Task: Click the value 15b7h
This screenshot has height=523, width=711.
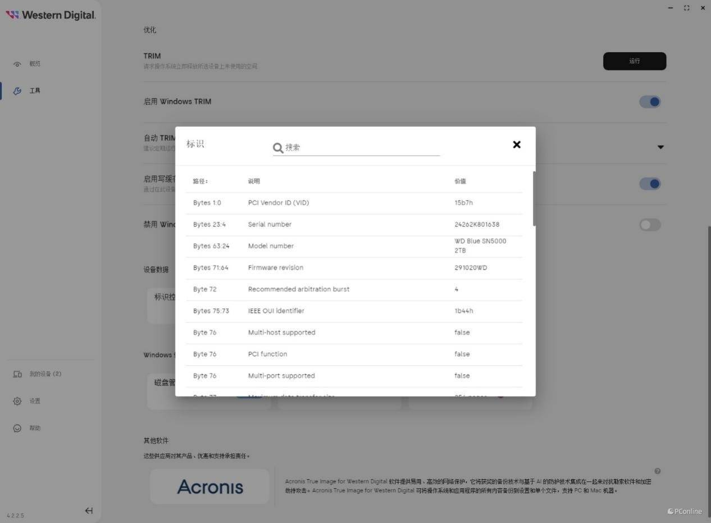Action: click(x=463, y=203)
